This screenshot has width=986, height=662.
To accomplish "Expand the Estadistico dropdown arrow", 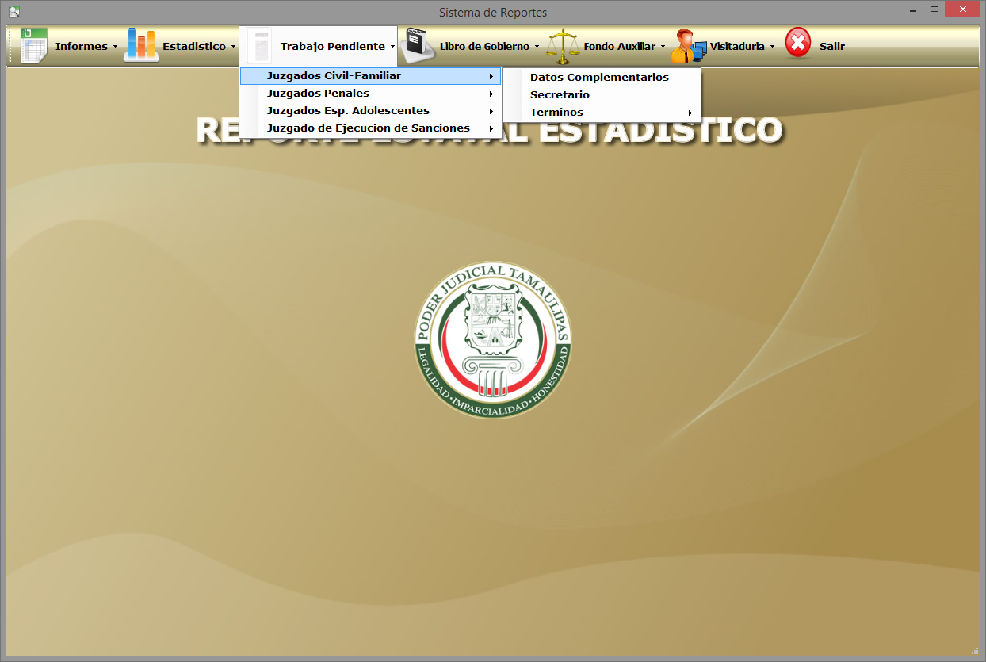I will click(233, 47).
